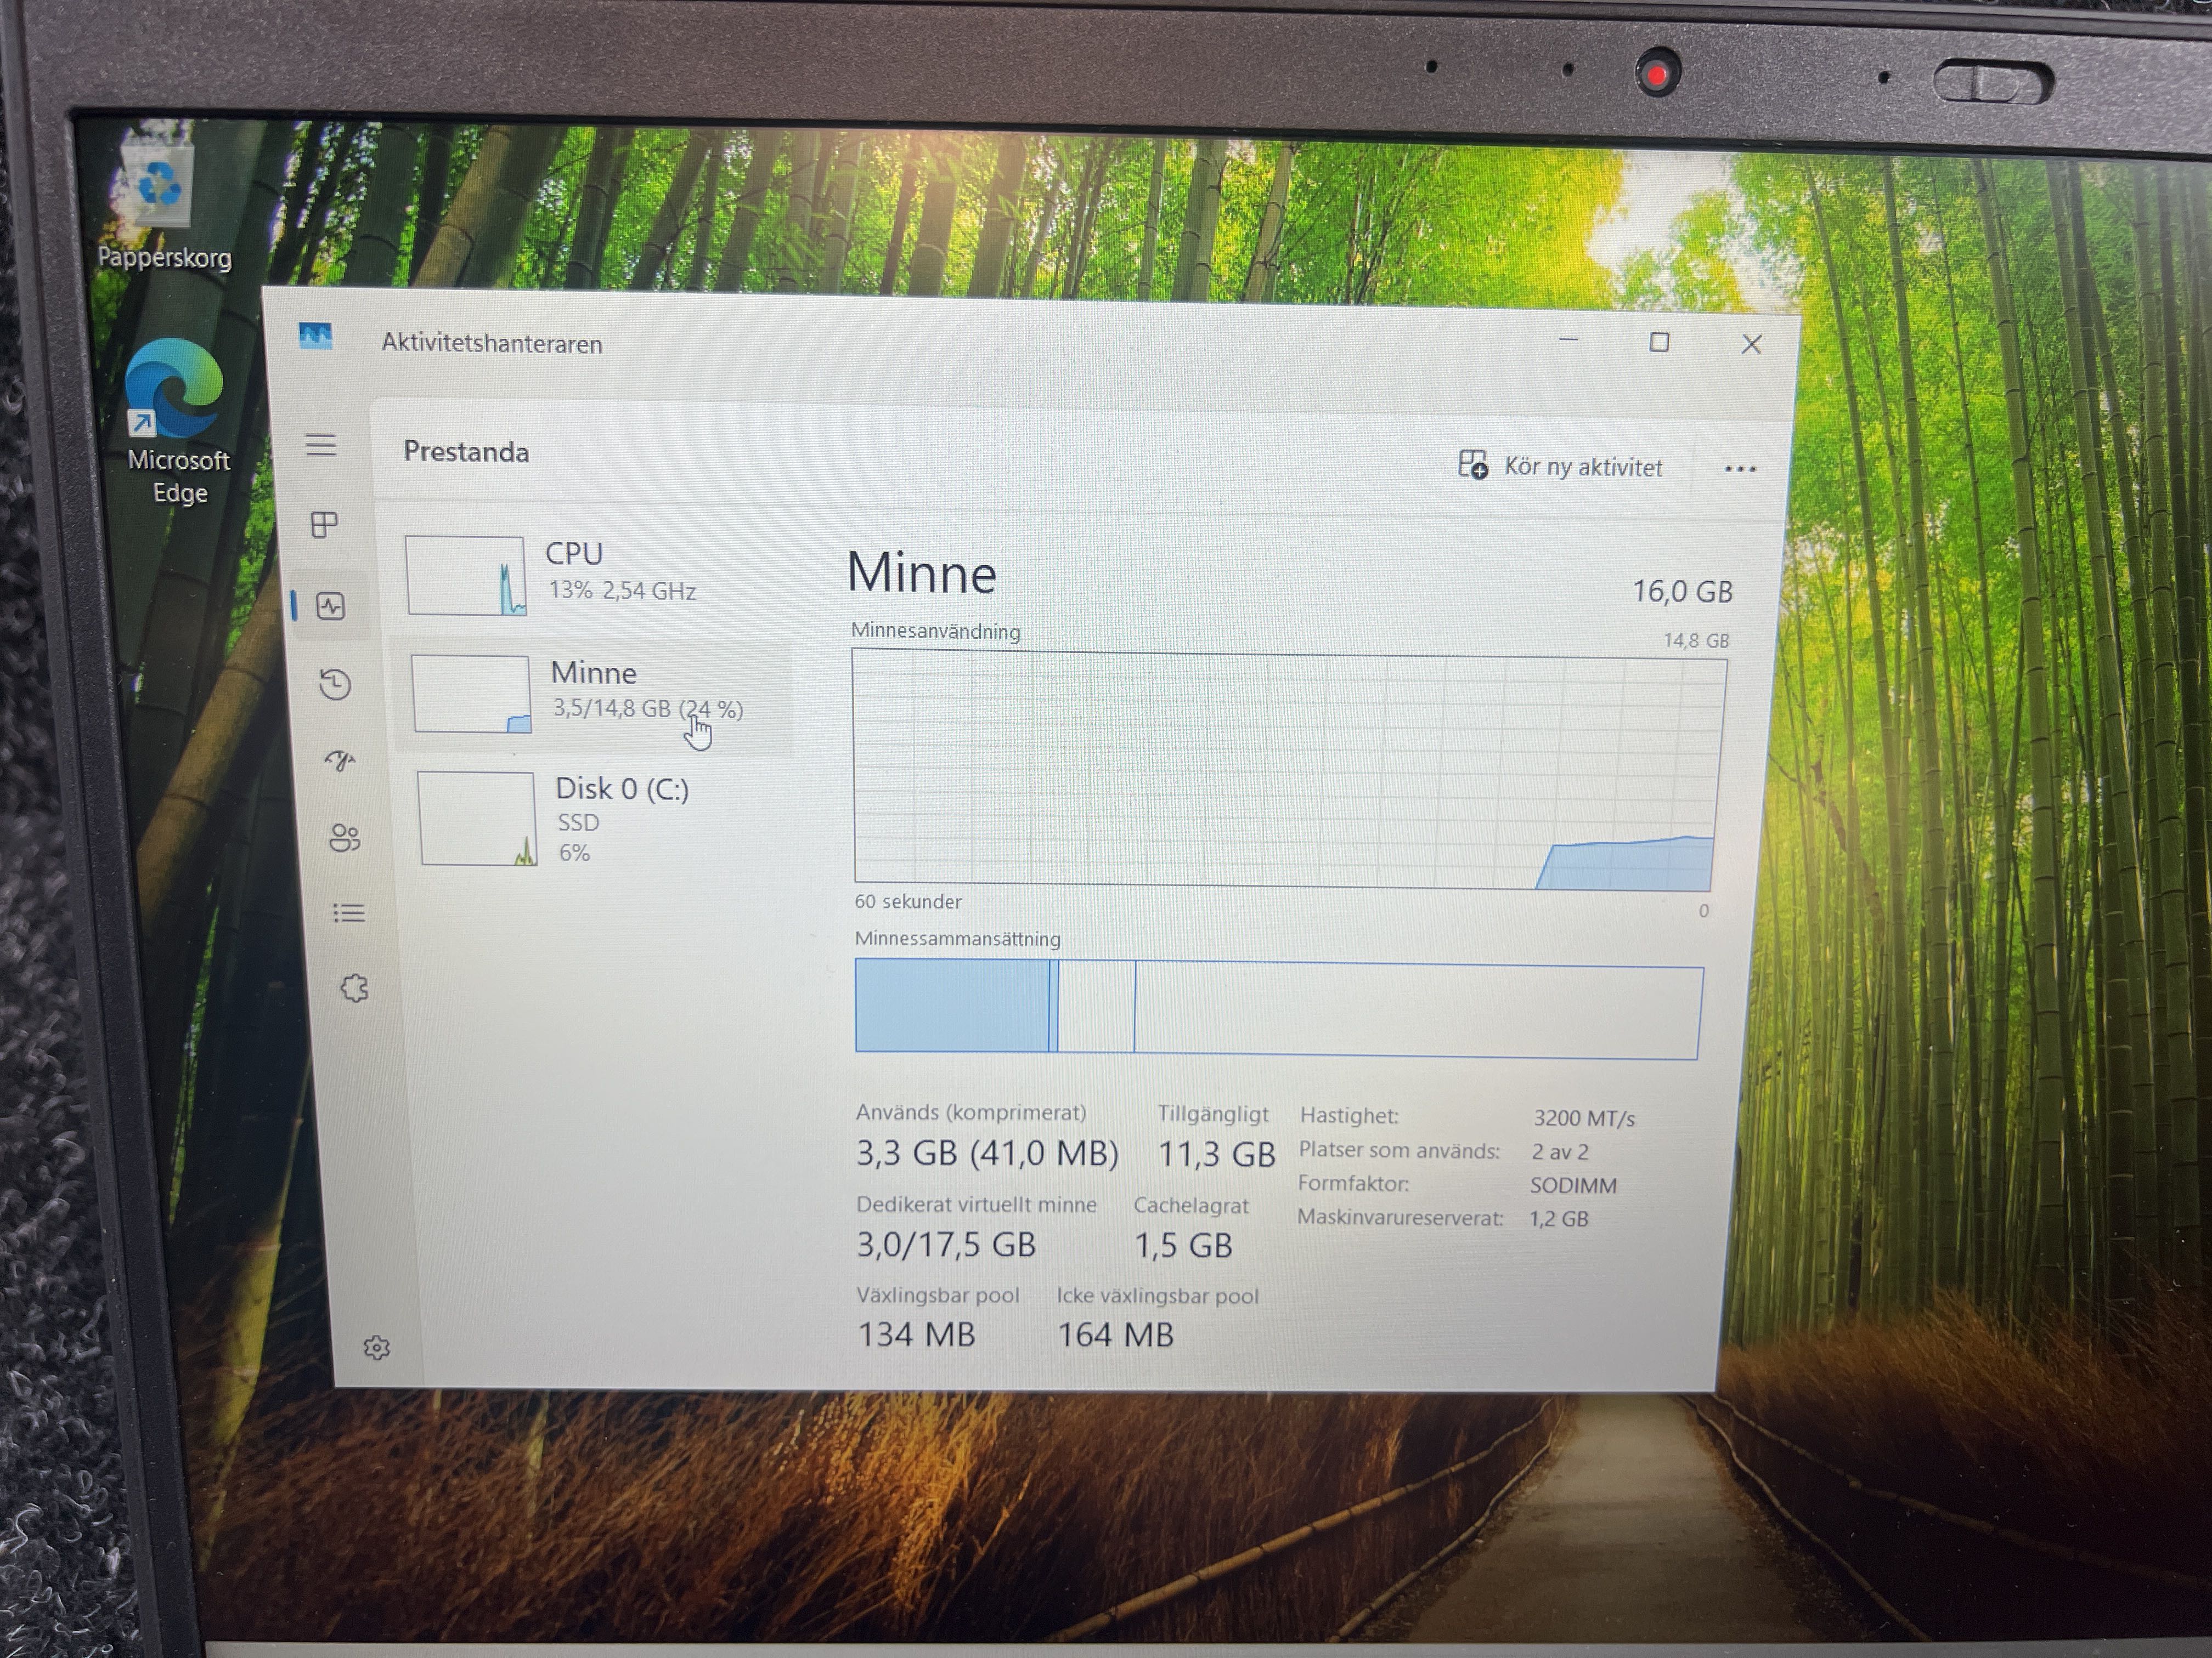Open the App history icon
This screenshot has width=2212, height=1658.
[336, 685]
